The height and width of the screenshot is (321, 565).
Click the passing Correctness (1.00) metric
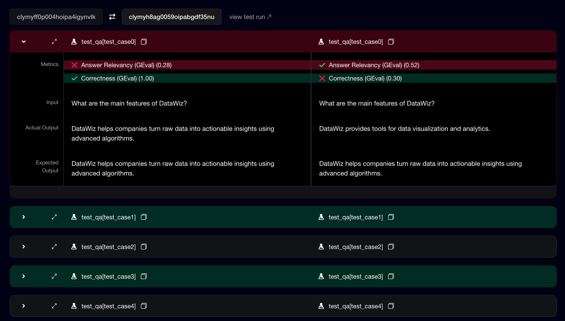point(118,78)
